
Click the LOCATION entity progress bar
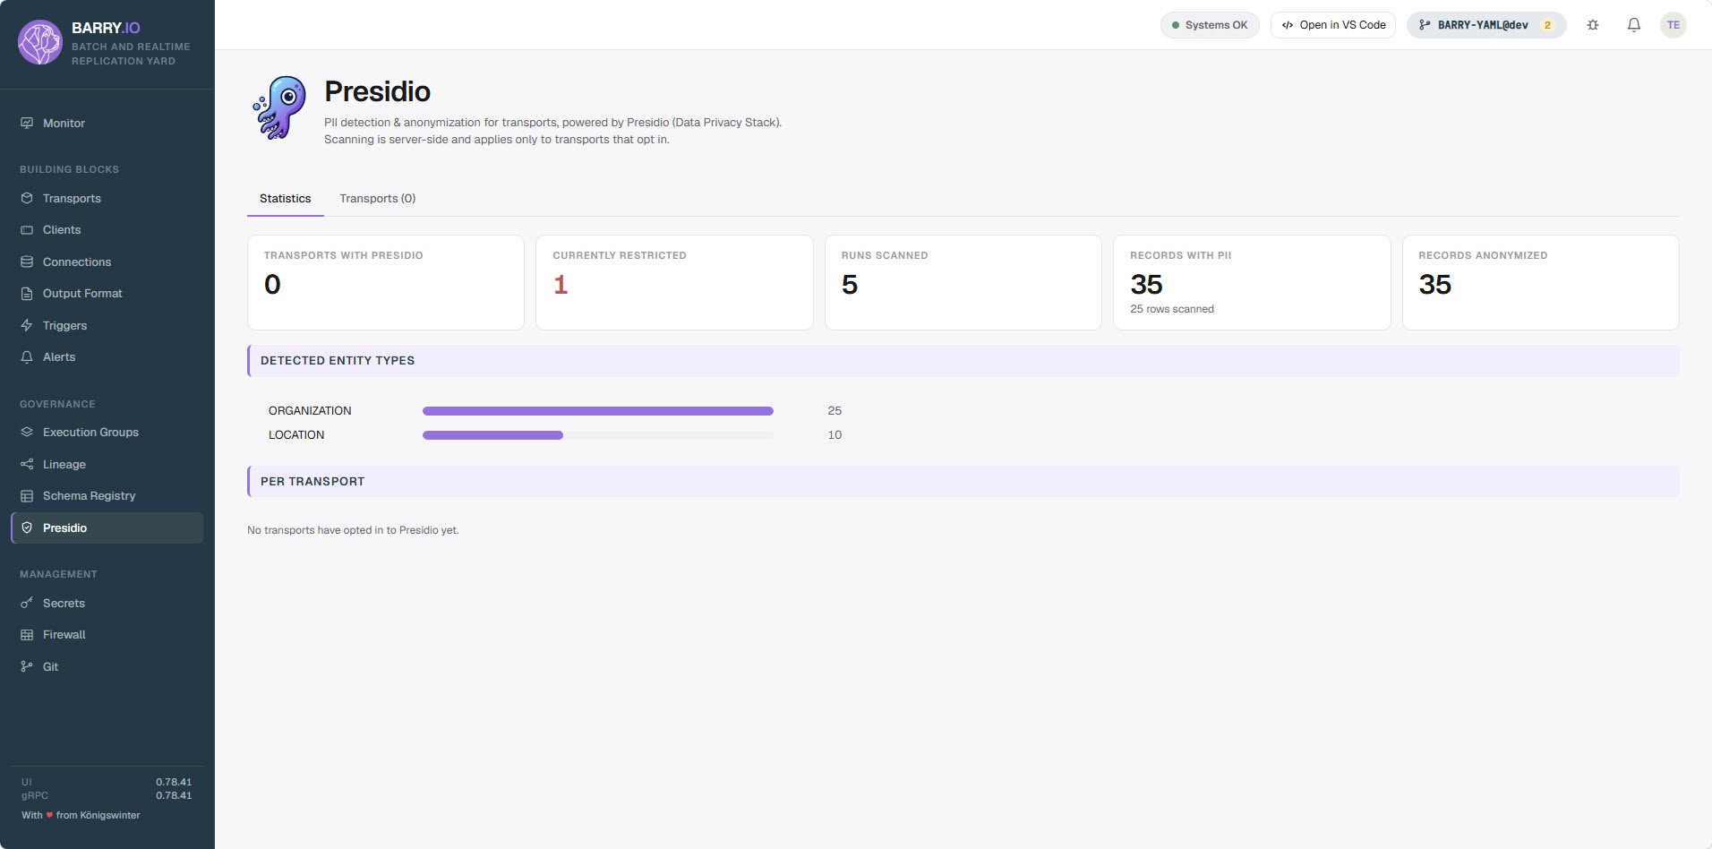click(598, 435)
